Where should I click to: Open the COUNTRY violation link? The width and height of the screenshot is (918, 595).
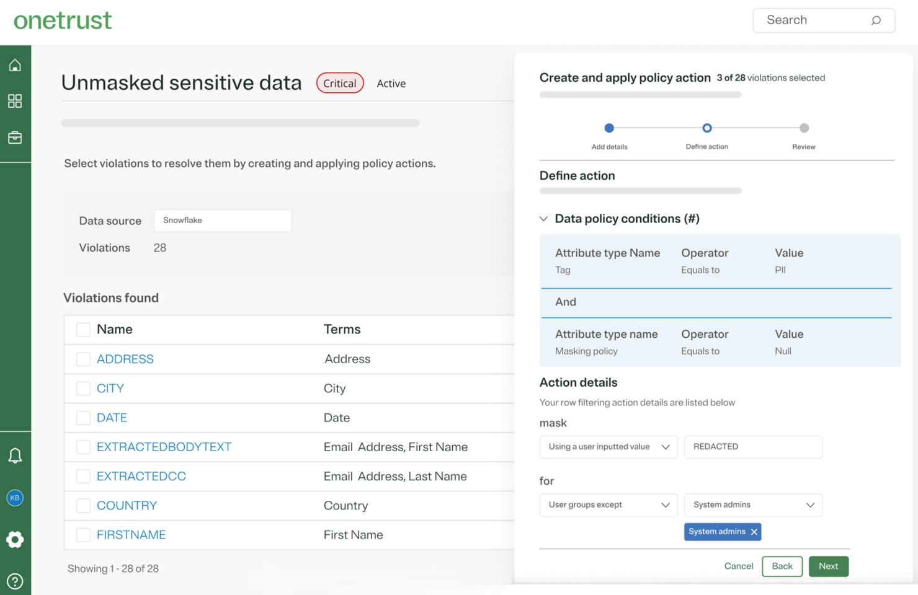click(x=127, y=506)
